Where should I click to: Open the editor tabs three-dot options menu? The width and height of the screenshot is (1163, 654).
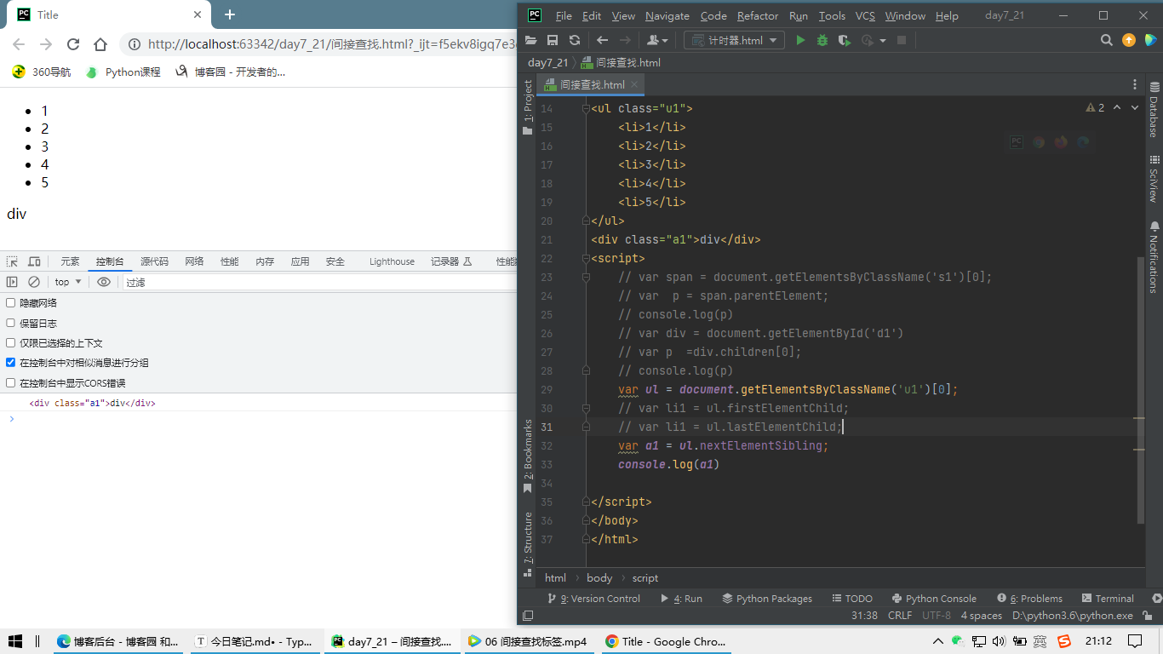[1135, 84]
